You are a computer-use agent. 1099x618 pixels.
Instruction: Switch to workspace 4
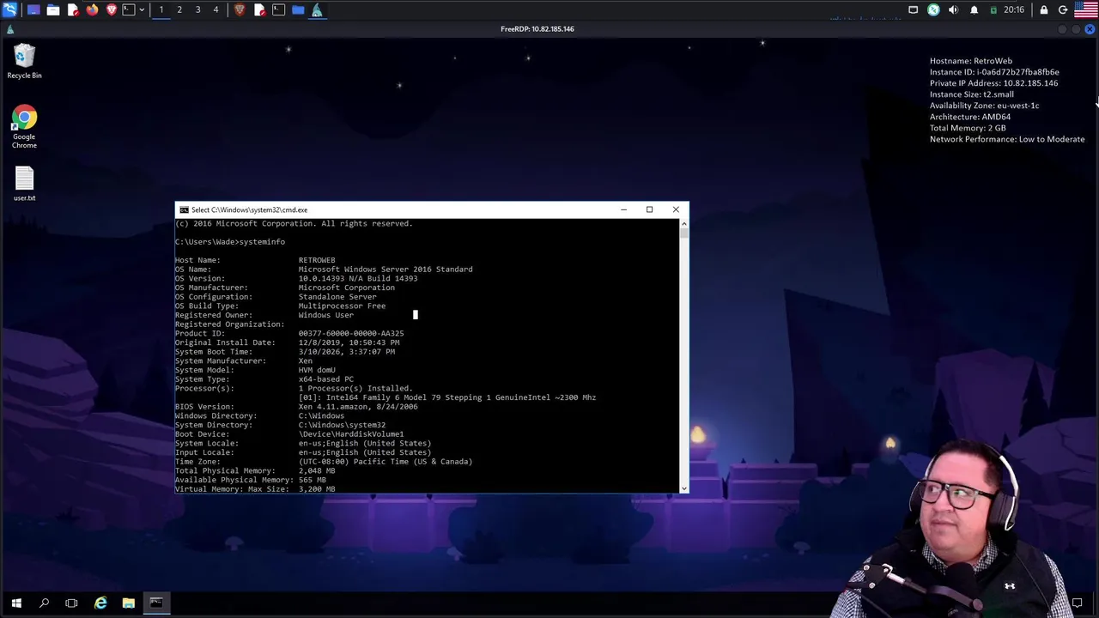tap(216, 9)
